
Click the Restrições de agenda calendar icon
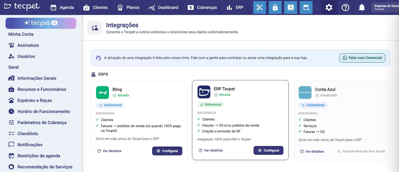11,156
